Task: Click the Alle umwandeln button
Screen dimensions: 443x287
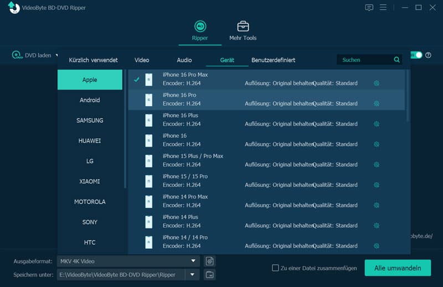Action: click(x=398, y=268)
